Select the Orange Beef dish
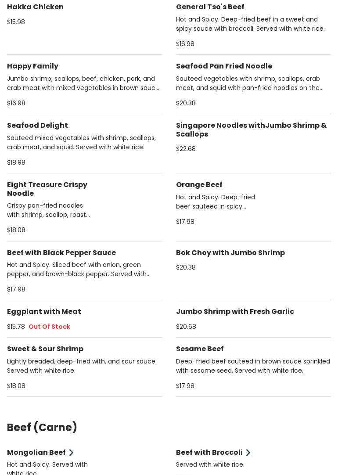The image size is (338, 475). click(x=199, y=185)
